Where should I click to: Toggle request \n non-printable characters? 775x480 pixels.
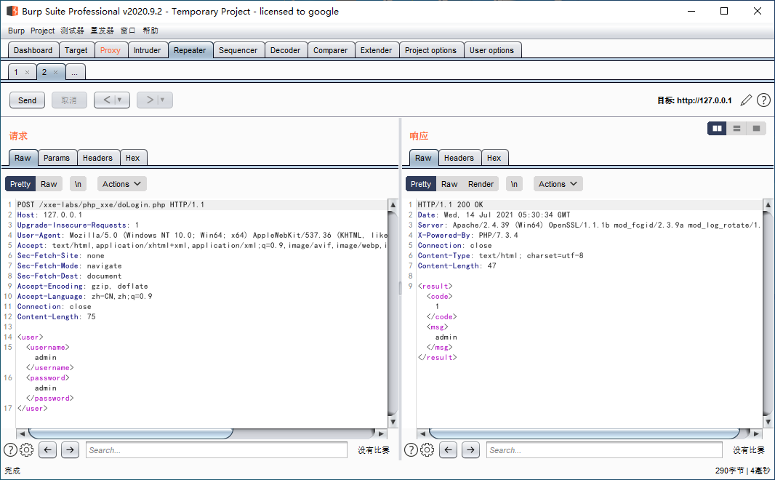point(78,184)
